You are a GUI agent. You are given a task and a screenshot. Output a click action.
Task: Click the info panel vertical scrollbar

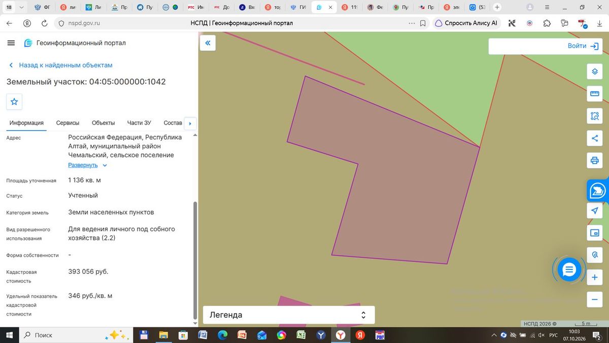(x=195, y=260)
